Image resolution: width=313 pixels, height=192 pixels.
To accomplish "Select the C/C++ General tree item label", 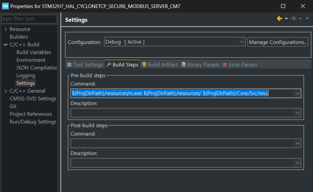I will (x=27, y=91).
